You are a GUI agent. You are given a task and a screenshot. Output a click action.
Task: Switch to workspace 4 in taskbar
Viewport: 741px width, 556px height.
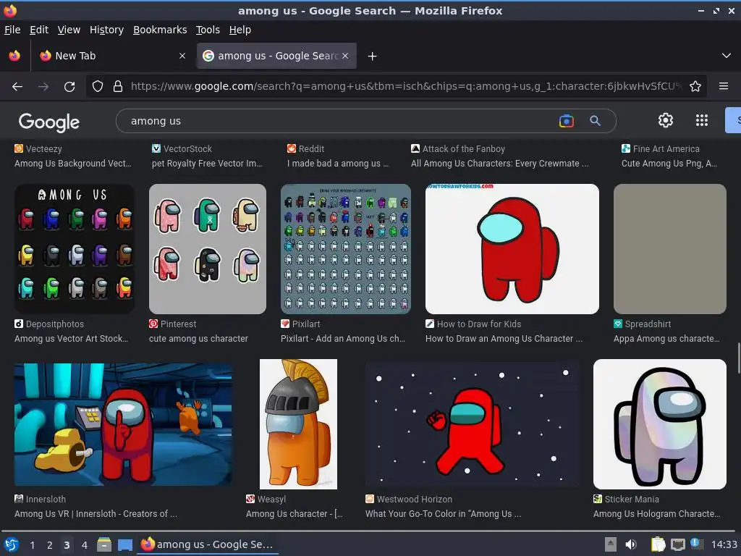pyautogui.click(x=84, y=545)
